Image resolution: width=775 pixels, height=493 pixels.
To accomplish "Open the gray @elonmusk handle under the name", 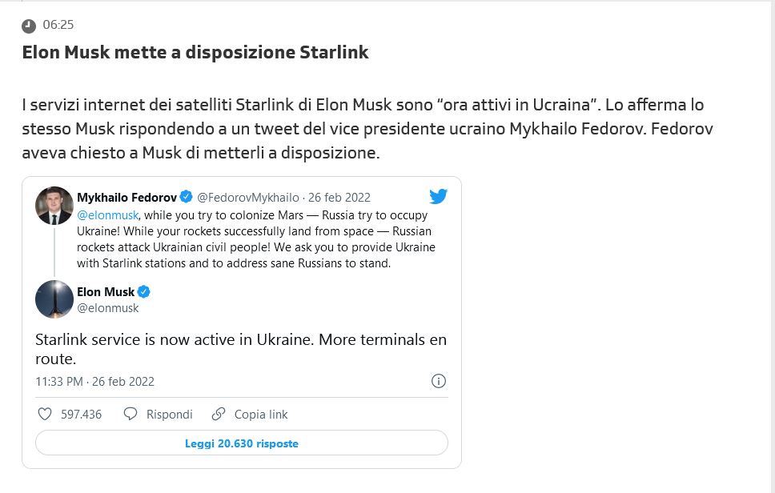I will 108,308.
